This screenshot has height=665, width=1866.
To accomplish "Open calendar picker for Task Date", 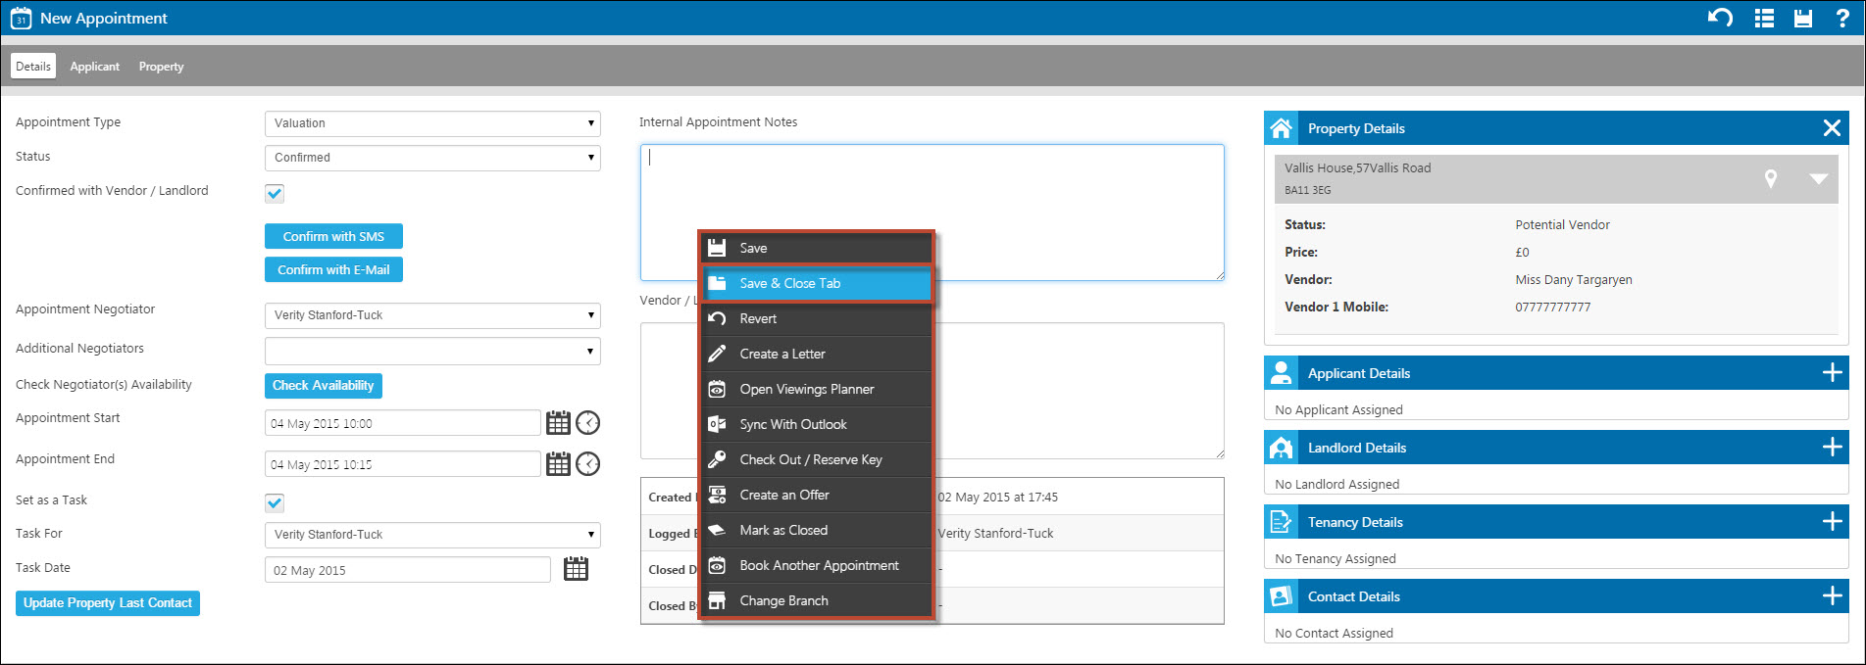I will pyautogui.click(x=576, y=569).
